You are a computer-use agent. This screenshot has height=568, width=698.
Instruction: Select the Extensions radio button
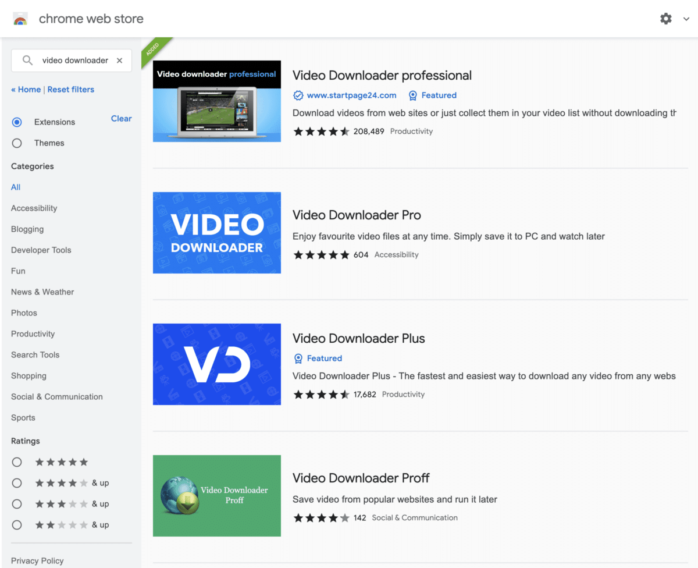(17, 122)
